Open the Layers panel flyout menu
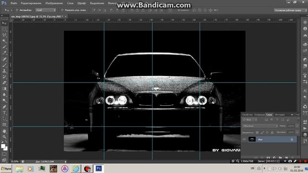The width and height of the screenshot is (308, 173). pos(298,114)
